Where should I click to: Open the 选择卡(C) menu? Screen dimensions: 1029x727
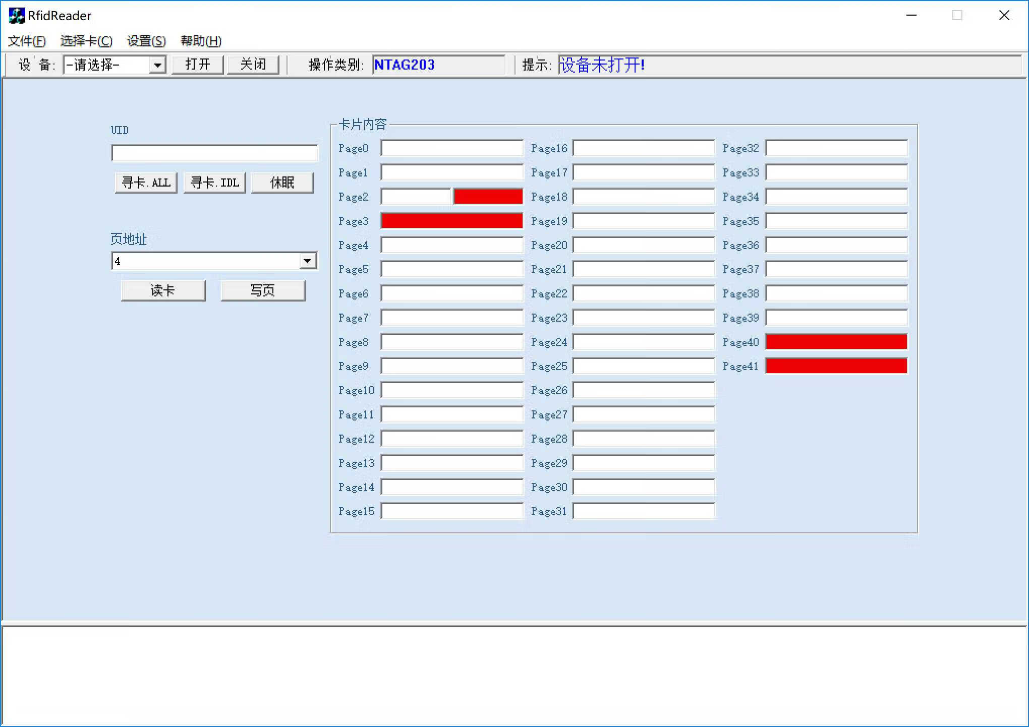[86, 41]
